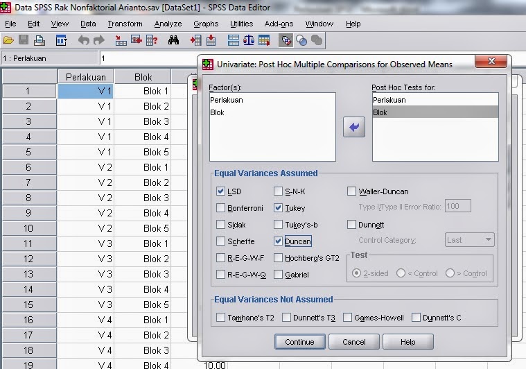Click the Insert Variable icon
The height and width of the screenshot is (369, 526).
pyautogui.click(x=211, y=41)
